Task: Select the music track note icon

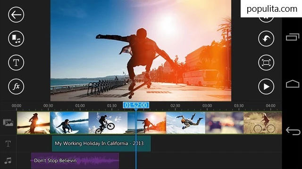Action: pos(8,161)
